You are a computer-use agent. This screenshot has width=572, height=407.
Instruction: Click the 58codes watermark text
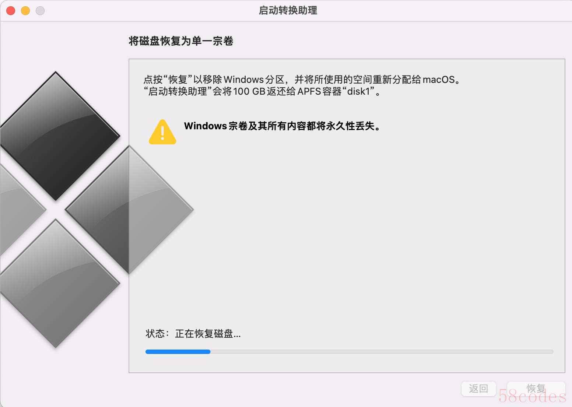click(x=532, y=396)
